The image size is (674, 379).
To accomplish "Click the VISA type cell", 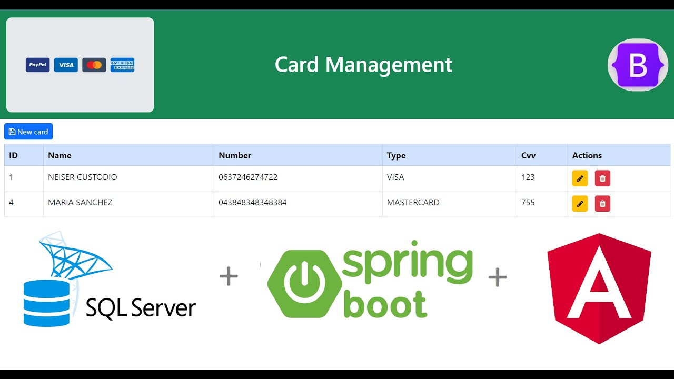I will [x=449, y=178].
